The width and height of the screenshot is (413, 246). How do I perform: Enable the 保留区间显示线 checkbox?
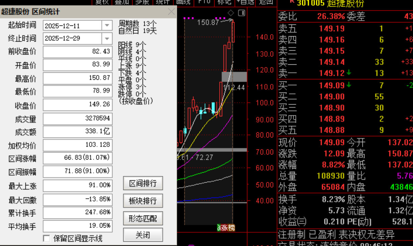tap(47, 238)
